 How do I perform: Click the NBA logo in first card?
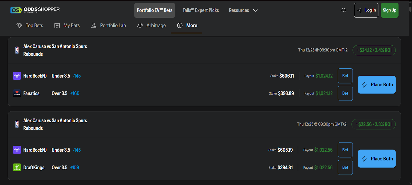tap(17, 50)
